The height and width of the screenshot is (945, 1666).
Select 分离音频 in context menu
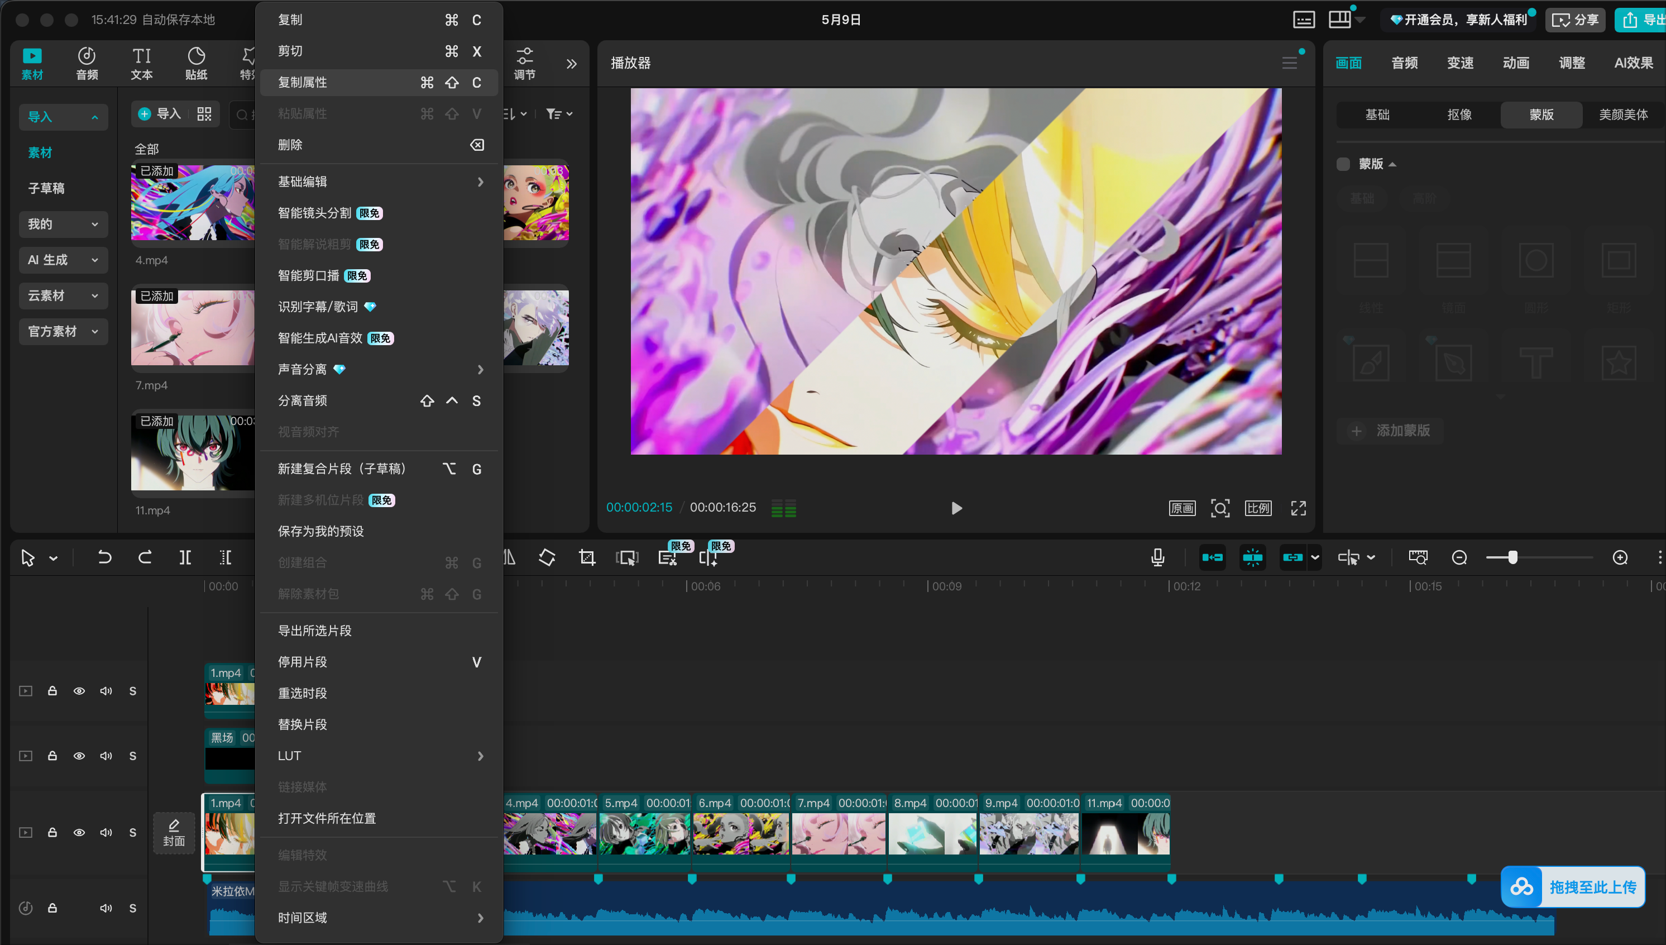click(x=380, y=400)
